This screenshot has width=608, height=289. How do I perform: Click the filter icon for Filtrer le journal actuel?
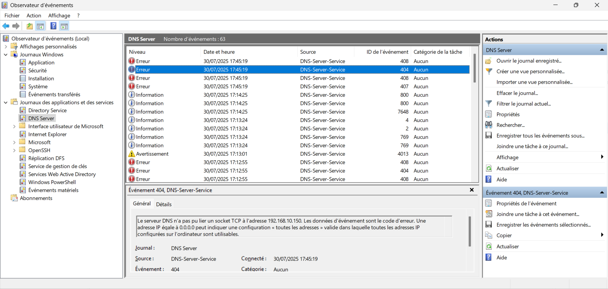pyautogui.click(x=488, y=104)
